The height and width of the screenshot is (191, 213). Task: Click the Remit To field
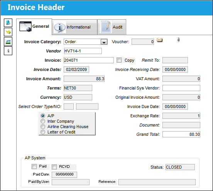pos(175,60)
